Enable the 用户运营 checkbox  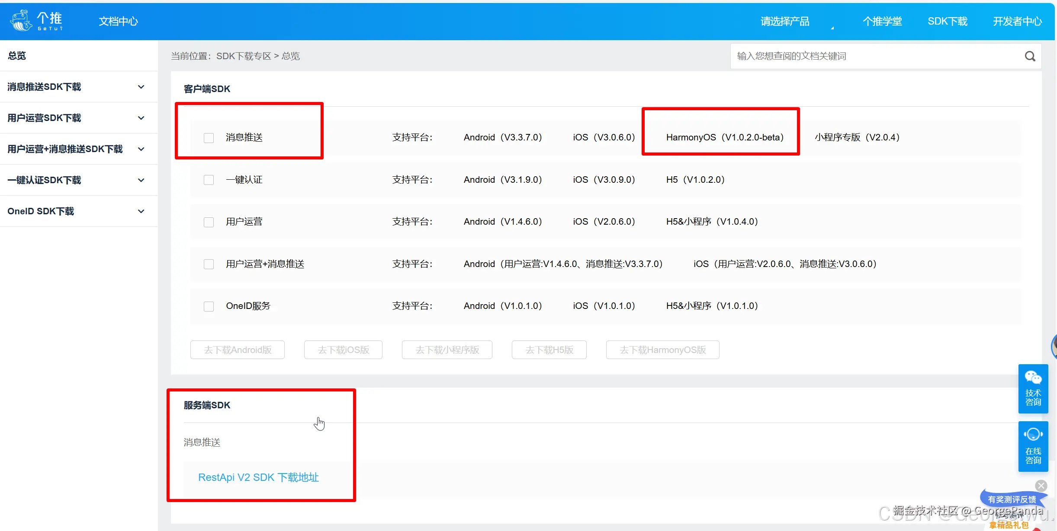(209, 222)
